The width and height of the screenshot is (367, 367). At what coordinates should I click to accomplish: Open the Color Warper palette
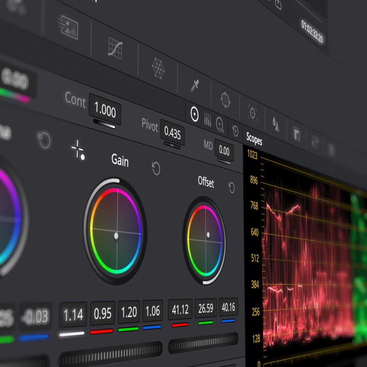[x=158, y=68]
